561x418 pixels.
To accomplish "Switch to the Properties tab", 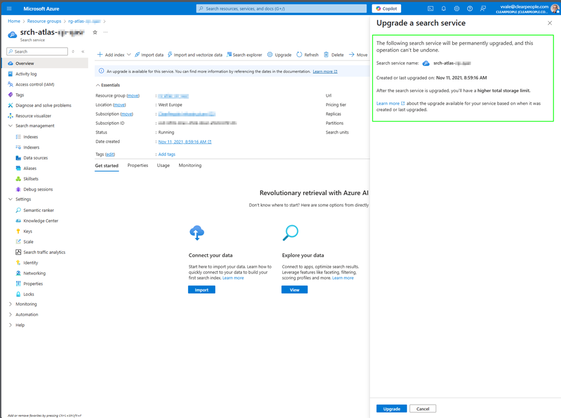I will click(x=138, y=165).
